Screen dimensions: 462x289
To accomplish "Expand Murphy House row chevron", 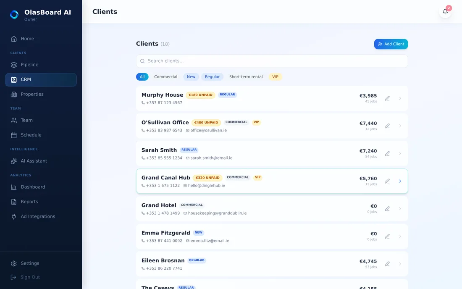I will 400,98.
